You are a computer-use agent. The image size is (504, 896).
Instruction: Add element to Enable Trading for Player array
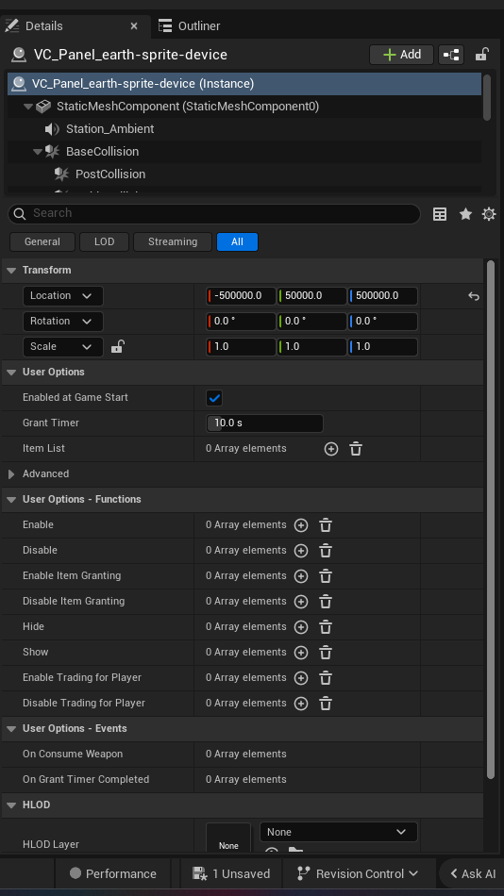[x=301, y=678]
